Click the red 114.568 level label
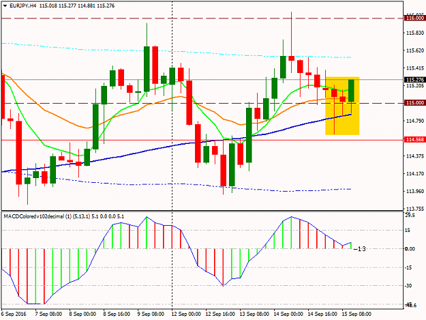The image size is (426, 320). click(414, 139)
